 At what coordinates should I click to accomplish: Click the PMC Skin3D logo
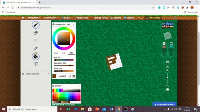point(167,25)
